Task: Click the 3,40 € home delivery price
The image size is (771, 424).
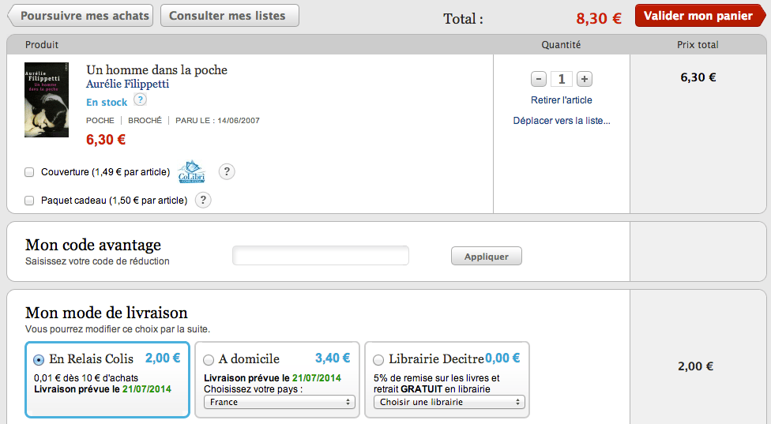Action: [x=333, y=358]
